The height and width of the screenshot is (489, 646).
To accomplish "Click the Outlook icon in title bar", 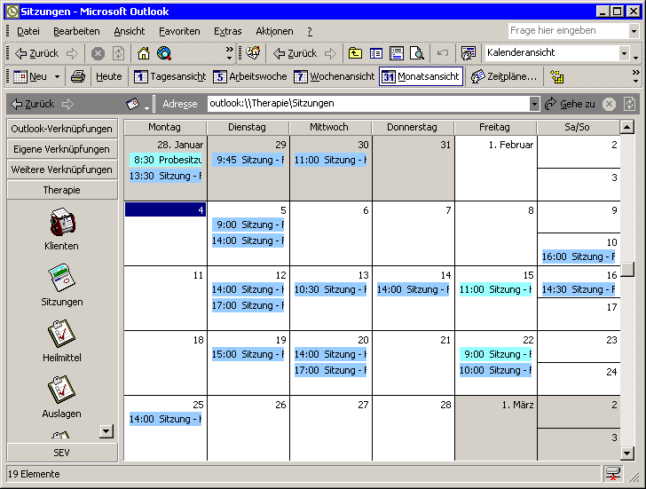I will click(x=12, y=12).
